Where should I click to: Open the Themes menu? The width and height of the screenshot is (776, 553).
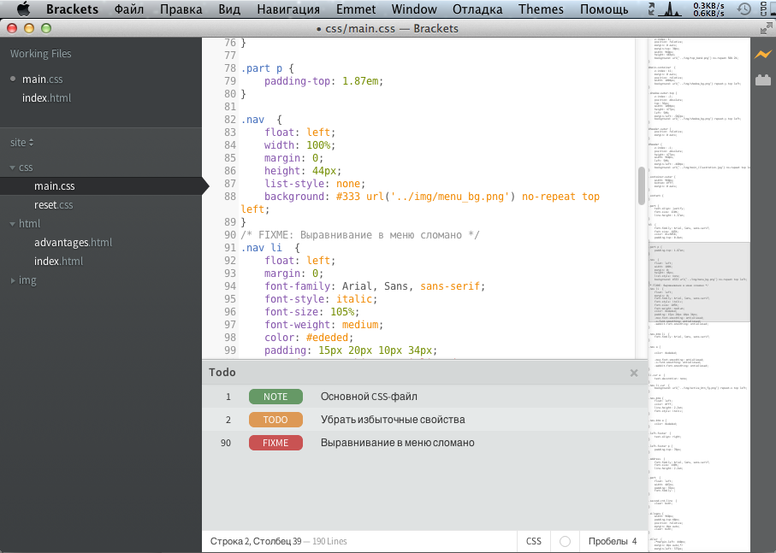click(x=541, y=9)
